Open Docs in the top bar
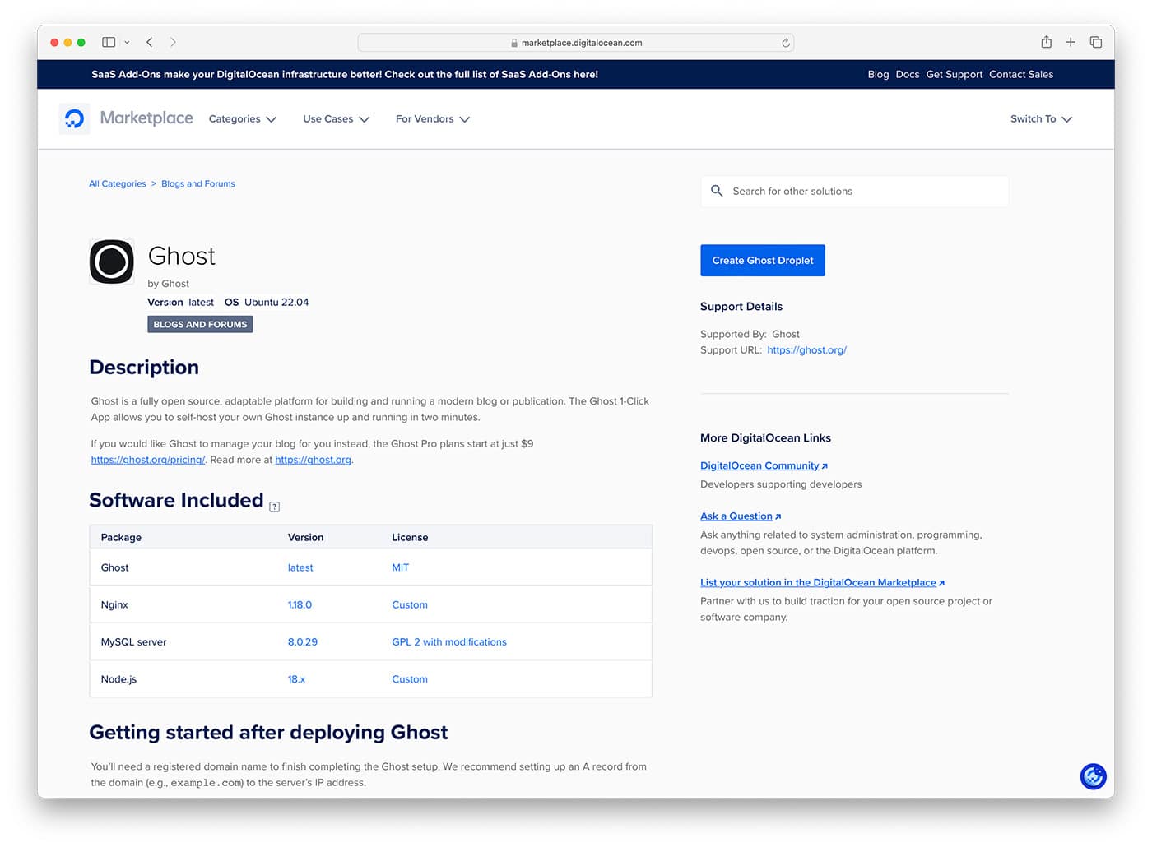Viewport: 1152px width, 847px height. [907, 74]
